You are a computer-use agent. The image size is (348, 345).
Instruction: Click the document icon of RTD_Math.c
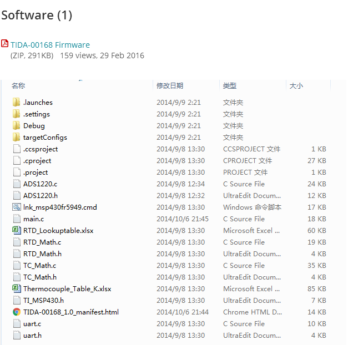coord(17,242)
